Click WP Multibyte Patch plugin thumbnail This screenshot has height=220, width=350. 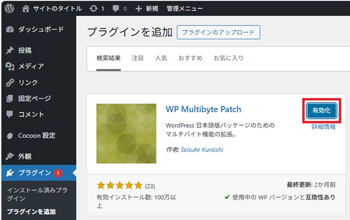pos(126,134)
